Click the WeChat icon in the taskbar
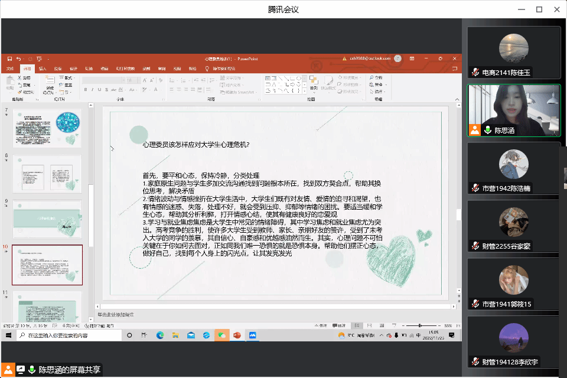This screenshot has width=567, height=378. pyautogui.click(x=221, y=335)
